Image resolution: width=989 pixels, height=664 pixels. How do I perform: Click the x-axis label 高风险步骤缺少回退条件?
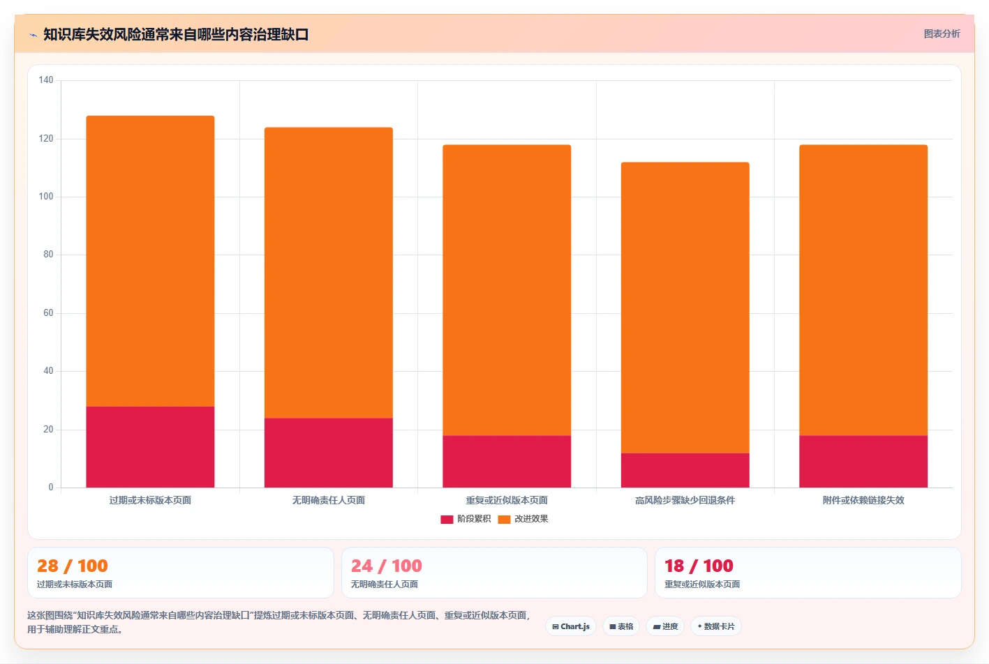tap(685, 500)
